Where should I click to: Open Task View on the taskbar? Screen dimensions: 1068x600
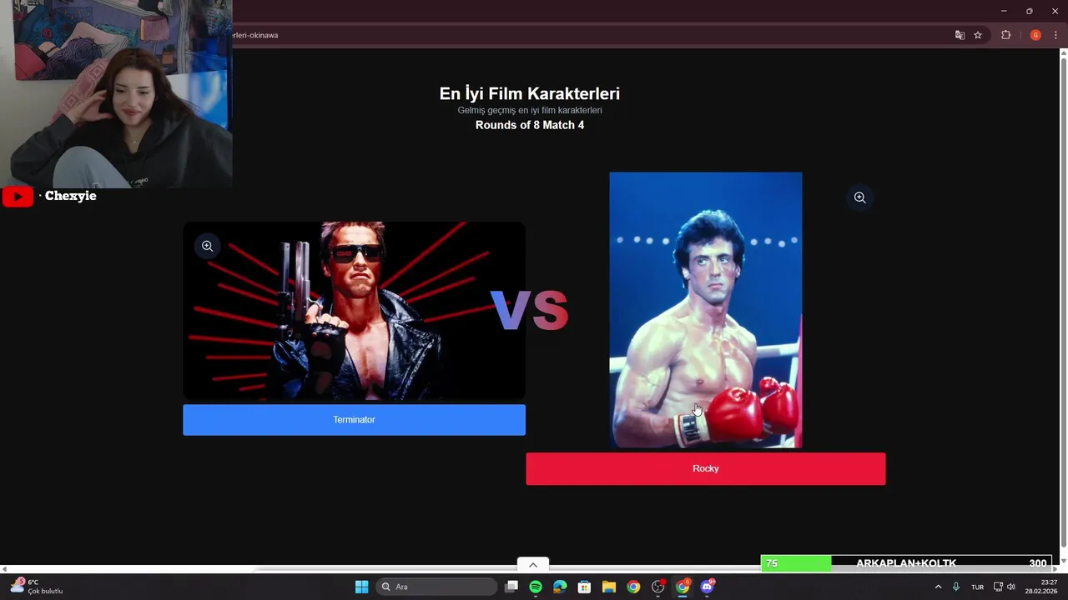coord(511,587)
